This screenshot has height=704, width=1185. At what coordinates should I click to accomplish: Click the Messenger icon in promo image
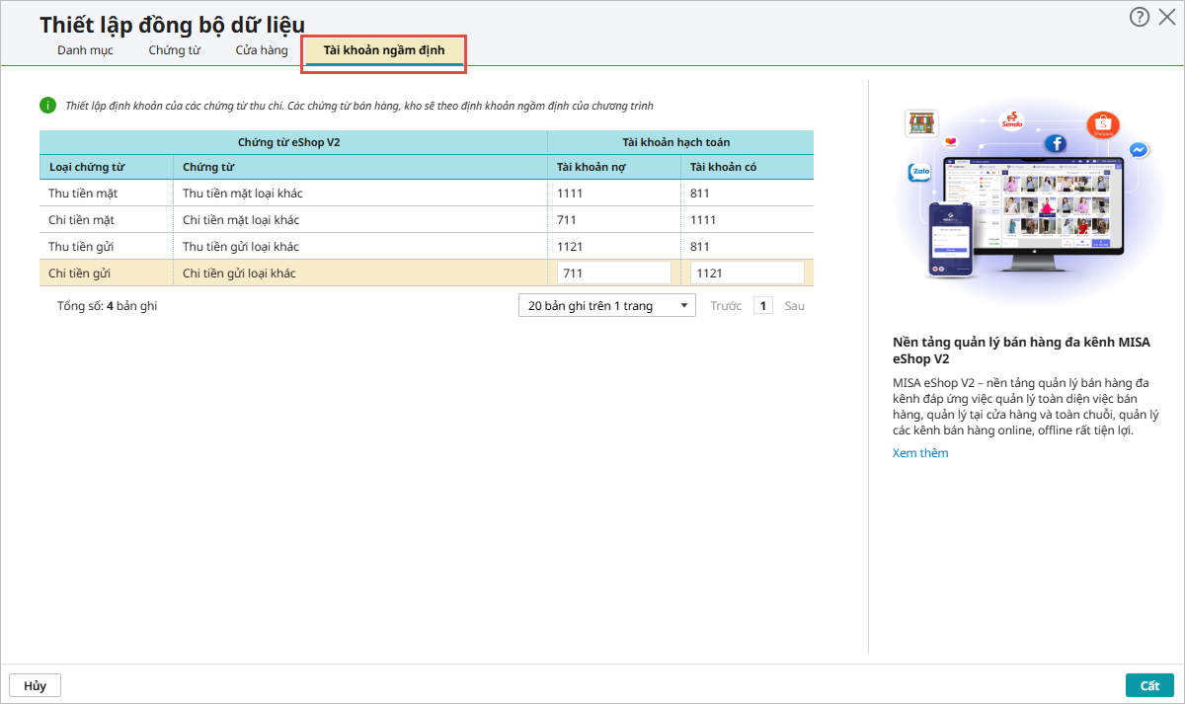pos(1138,150)
